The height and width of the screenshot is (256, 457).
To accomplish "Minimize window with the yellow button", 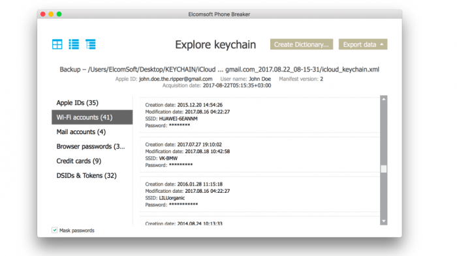I will tap(51, 14).
